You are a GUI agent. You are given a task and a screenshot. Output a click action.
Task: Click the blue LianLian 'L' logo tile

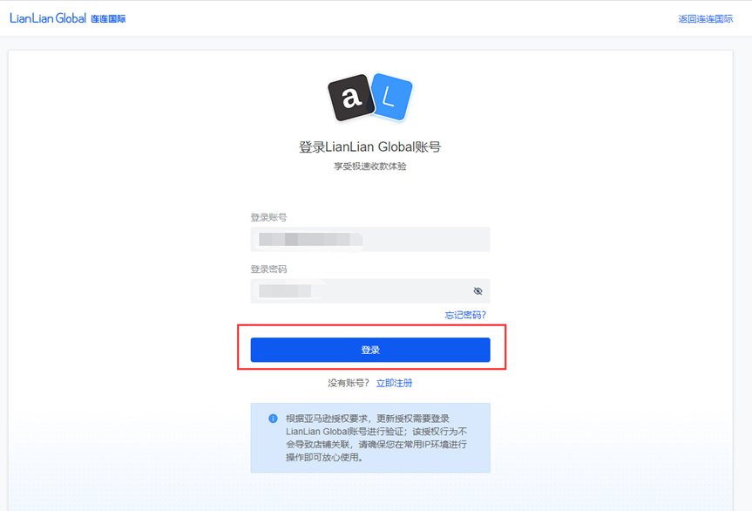point(392,98)
